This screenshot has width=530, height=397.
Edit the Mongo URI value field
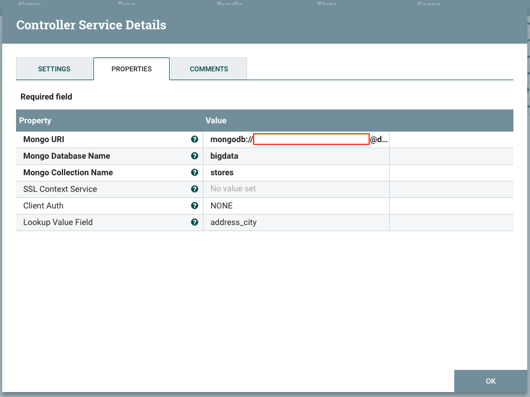click(298, 140)
